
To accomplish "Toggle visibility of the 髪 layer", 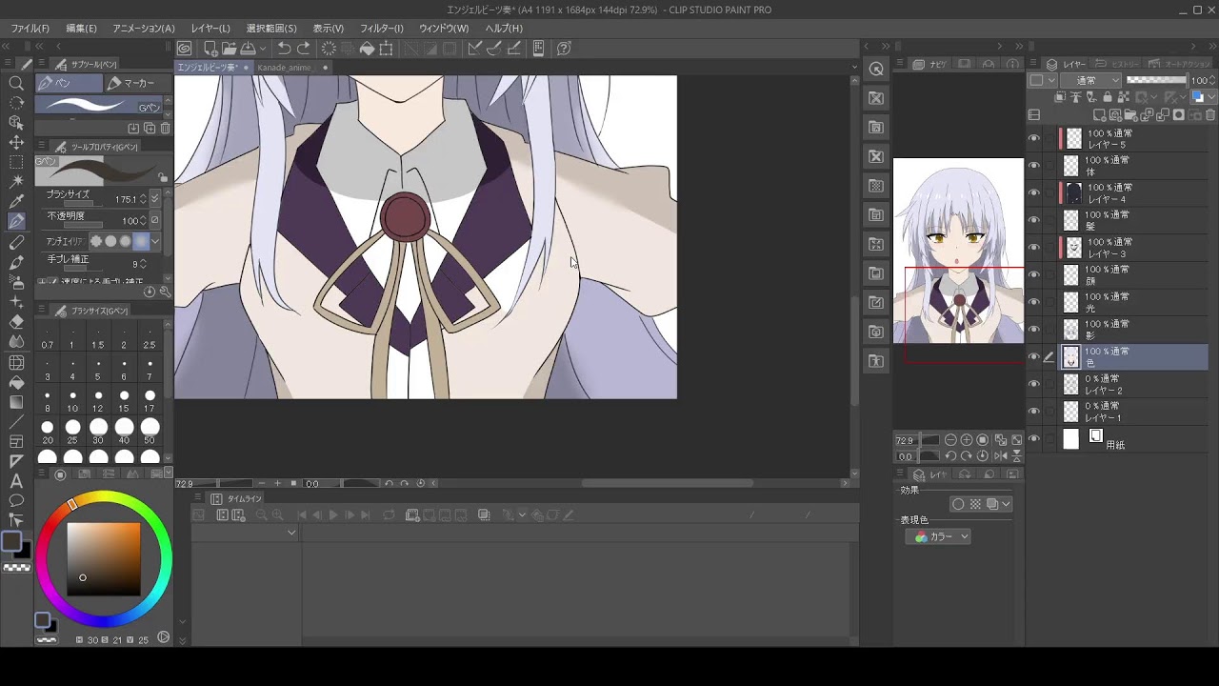I will tap(1034, 221).
